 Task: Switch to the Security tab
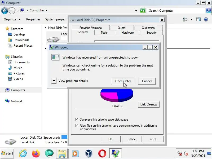point(151,32)
